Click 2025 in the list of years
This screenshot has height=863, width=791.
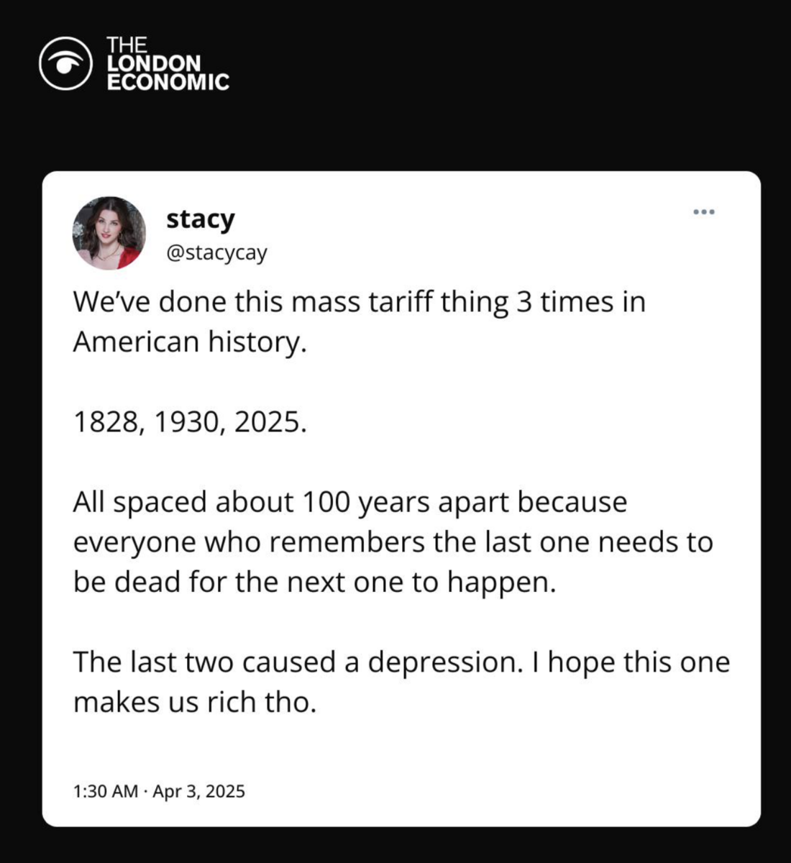tap(266, 422)
